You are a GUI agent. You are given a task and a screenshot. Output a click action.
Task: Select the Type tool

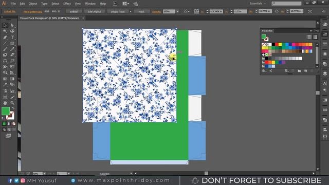click(x=12, y=38)
